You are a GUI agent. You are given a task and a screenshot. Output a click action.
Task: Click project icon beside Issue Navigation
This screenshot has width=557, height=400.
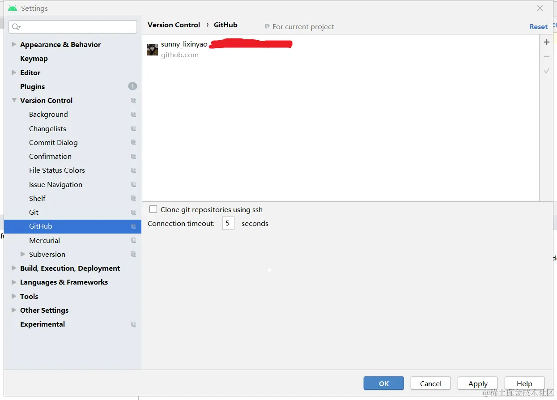point(133,184)
